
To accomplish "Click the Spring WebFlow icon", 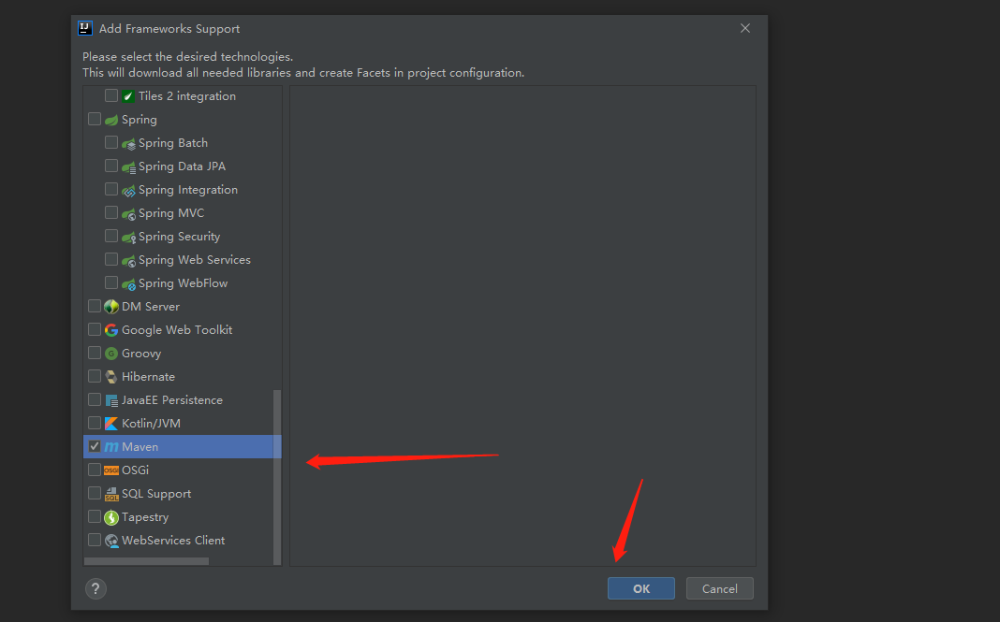I will (x=128, y=283).
